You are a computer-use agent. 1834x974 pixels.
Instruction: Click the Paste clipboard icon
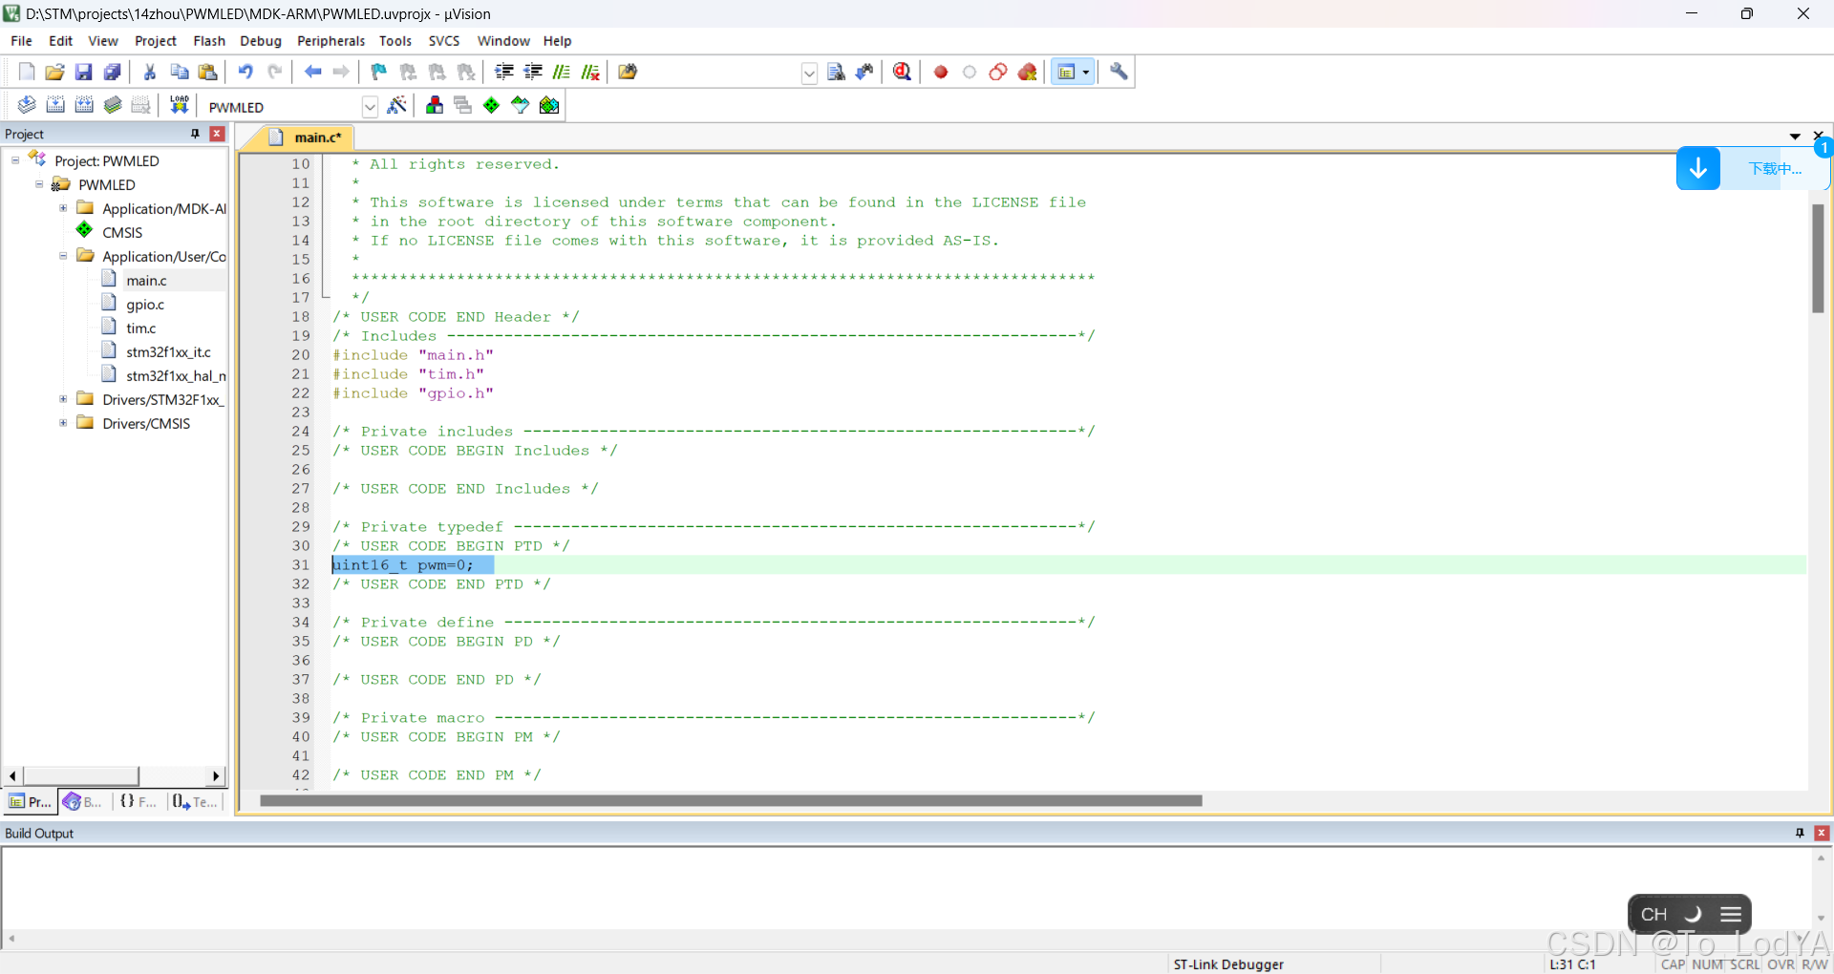click(x=207, y=72)
